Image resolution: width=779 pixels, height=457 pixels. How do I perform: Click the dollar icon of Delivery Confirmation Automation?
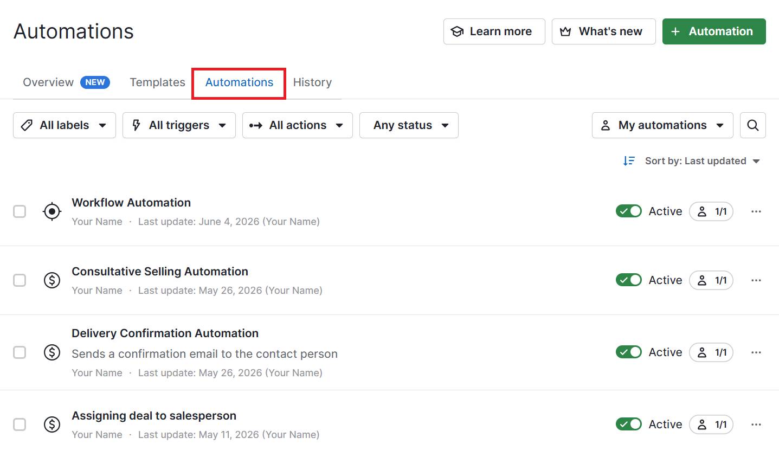[52, 352]
